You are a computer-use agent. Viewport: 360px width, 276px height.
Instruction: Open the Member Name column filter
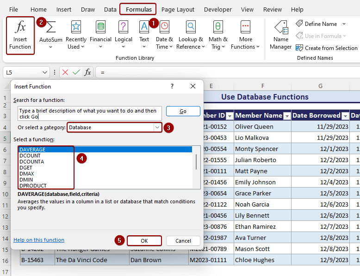[286, 116]
